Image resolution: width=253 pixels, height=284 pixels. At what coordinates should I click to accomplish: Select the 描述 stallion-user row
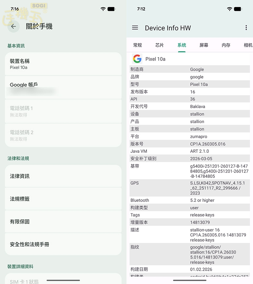190,235
